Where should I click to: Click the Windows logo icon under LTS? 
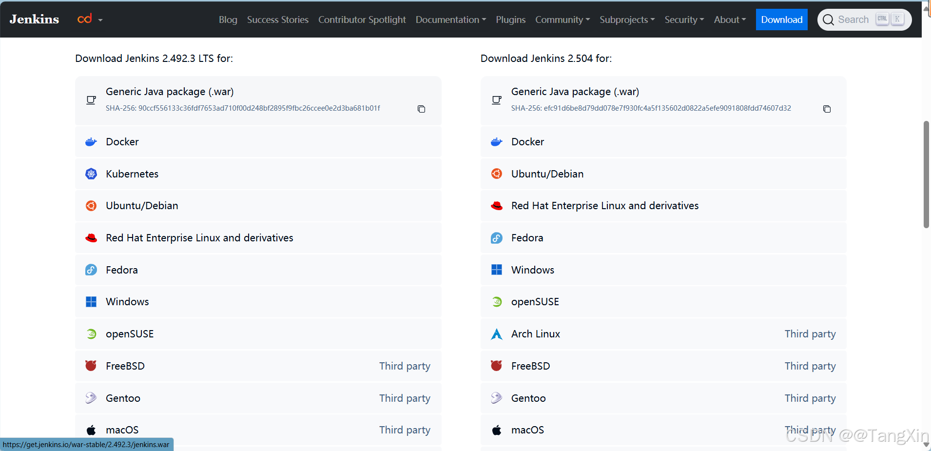[x=91, y=302]
